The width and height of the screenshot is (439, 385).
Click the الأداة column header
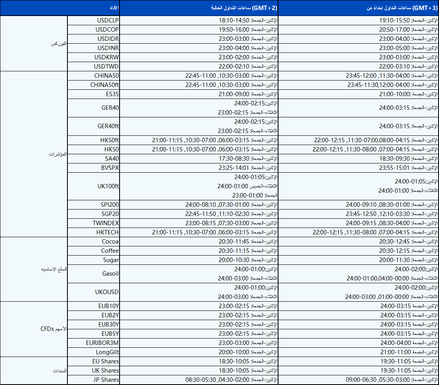coord(59,8)
